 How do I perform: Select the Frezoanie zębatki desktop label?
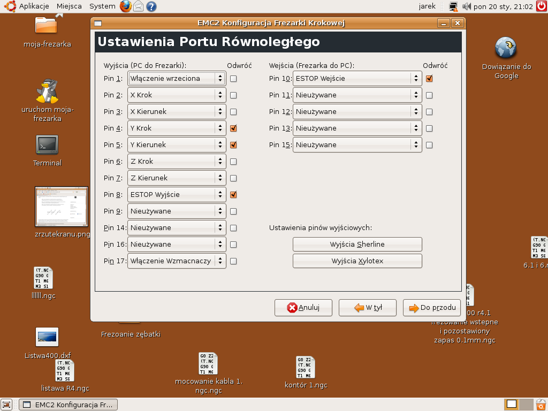131,334
